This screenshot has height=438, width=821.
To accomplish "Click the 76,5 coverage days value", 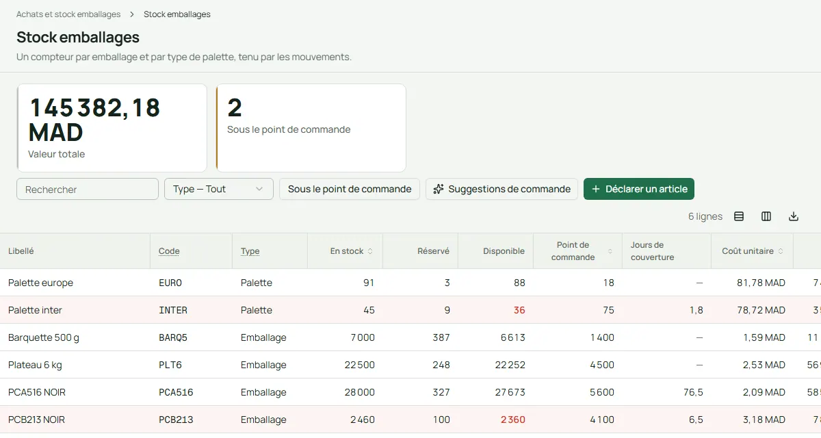I will (692, 392).
